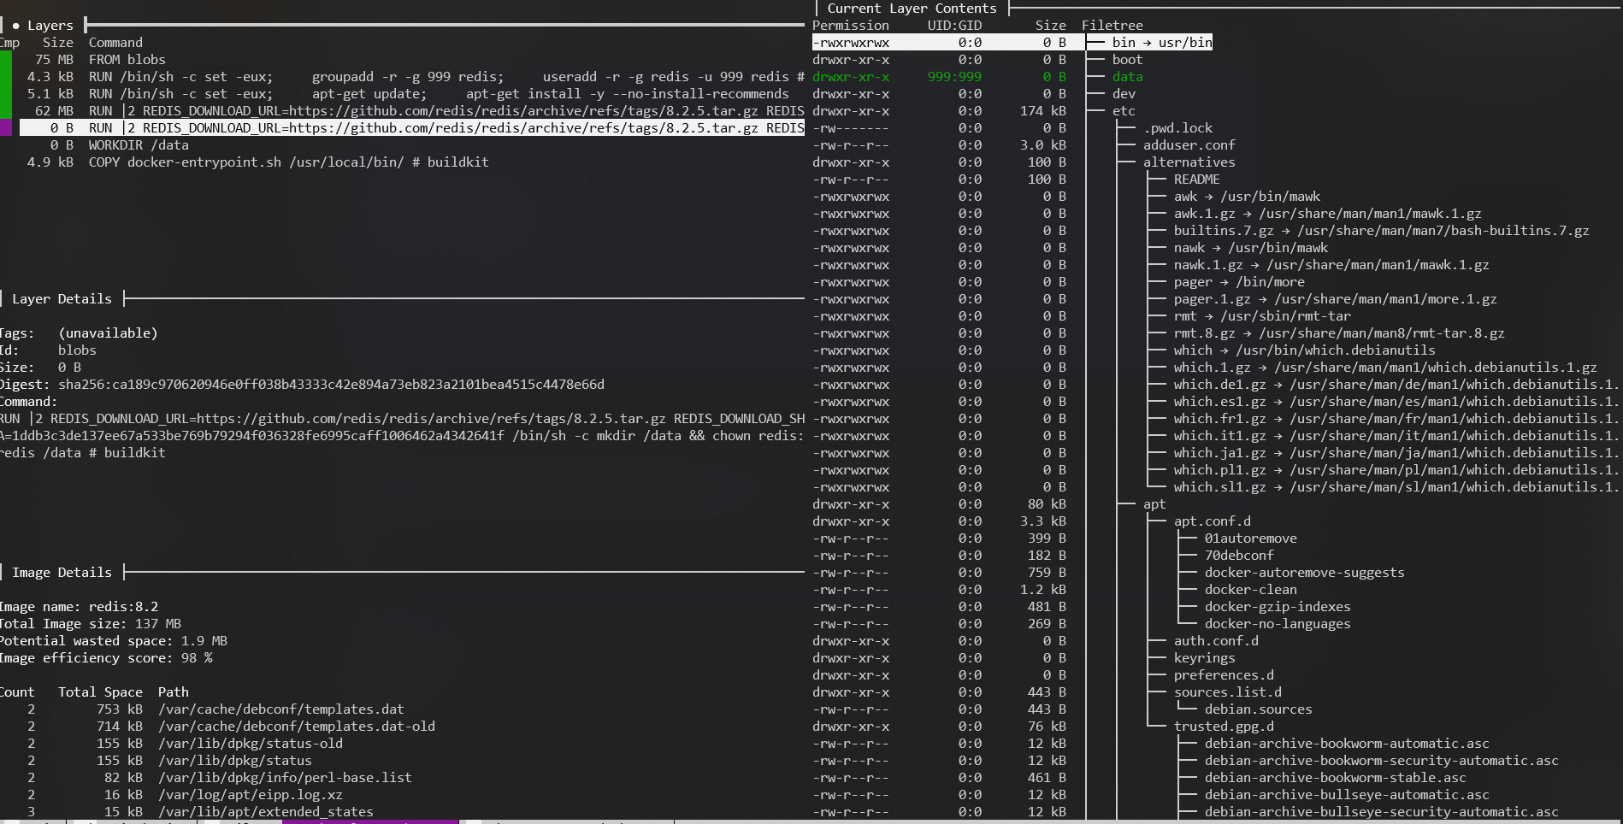Click the 'Image name: redis:8.2' line
This screenshot has height=824, width=1623.
click(79, 607)
